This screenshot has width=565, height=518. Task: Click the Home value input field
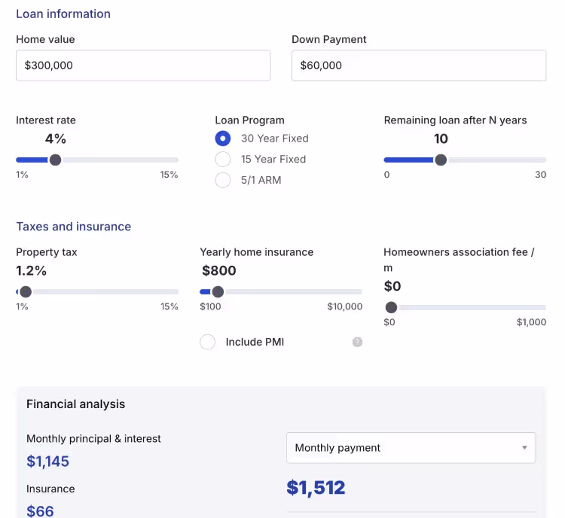[143, 66]
